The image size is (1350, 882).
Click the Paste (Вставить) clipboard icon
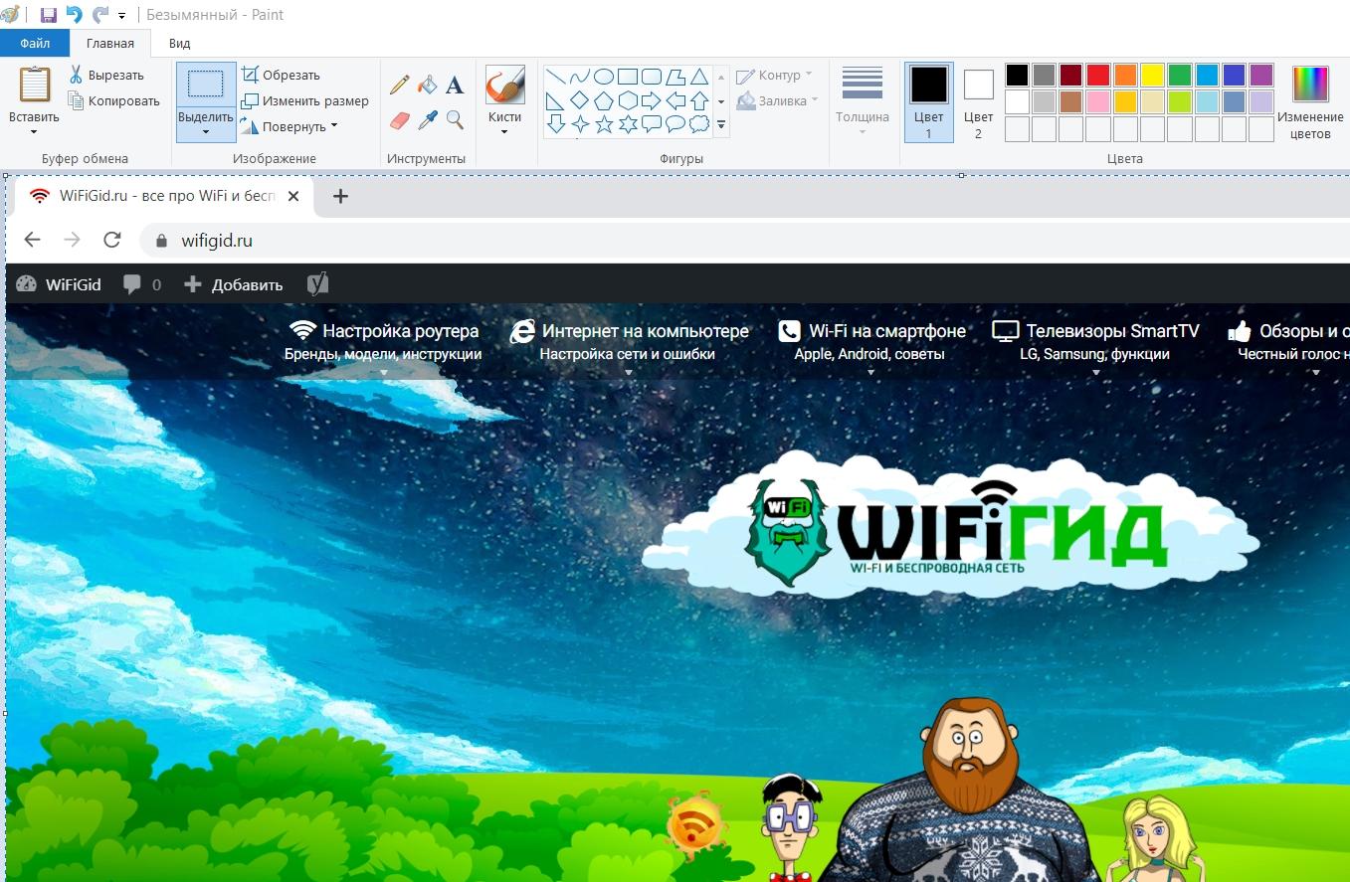tap(34, 86)
